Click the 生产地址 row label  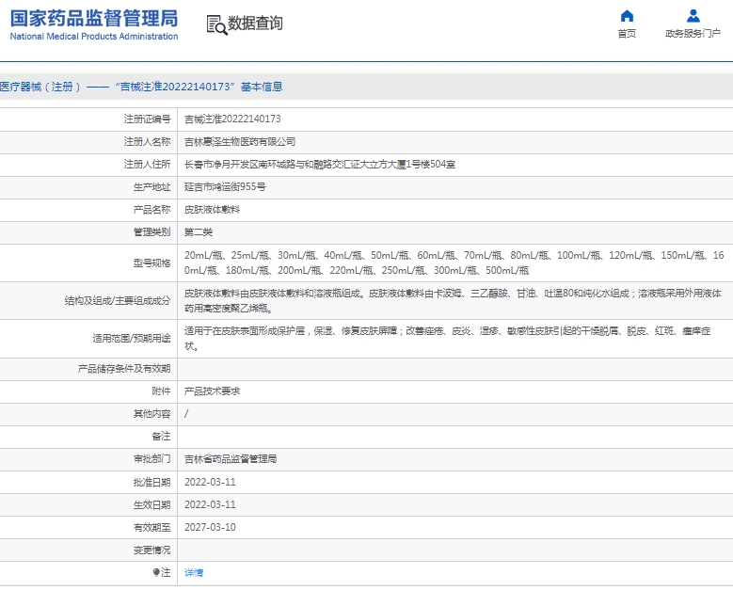[151, 187]
